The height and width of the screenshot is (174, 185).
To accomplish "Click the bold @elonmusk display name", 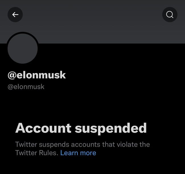I will (37, 75).
